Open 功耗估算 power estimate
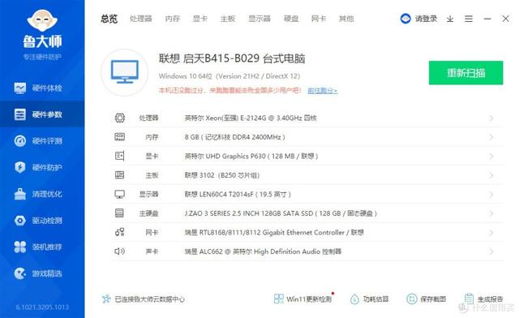Image resolution: width=519 pixels, height=318 pixels. [x=370, y=299]
